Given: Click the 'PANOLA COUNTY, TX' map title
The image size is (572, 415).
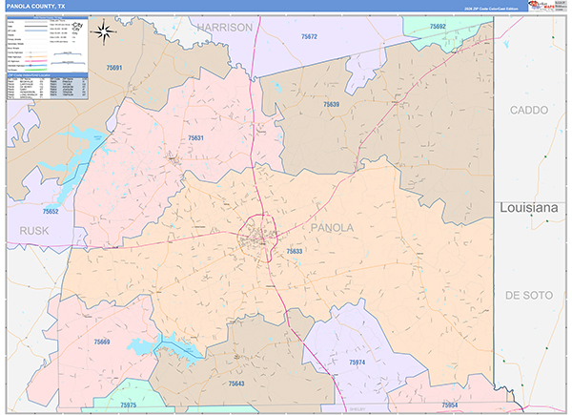Looking at the screenshot, I should tap(35, 7).
